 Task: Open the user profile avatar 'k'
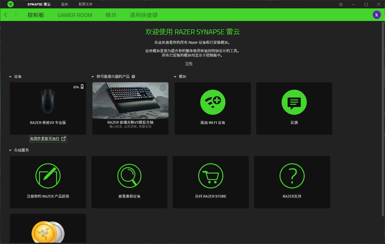(x=377, y=15)
